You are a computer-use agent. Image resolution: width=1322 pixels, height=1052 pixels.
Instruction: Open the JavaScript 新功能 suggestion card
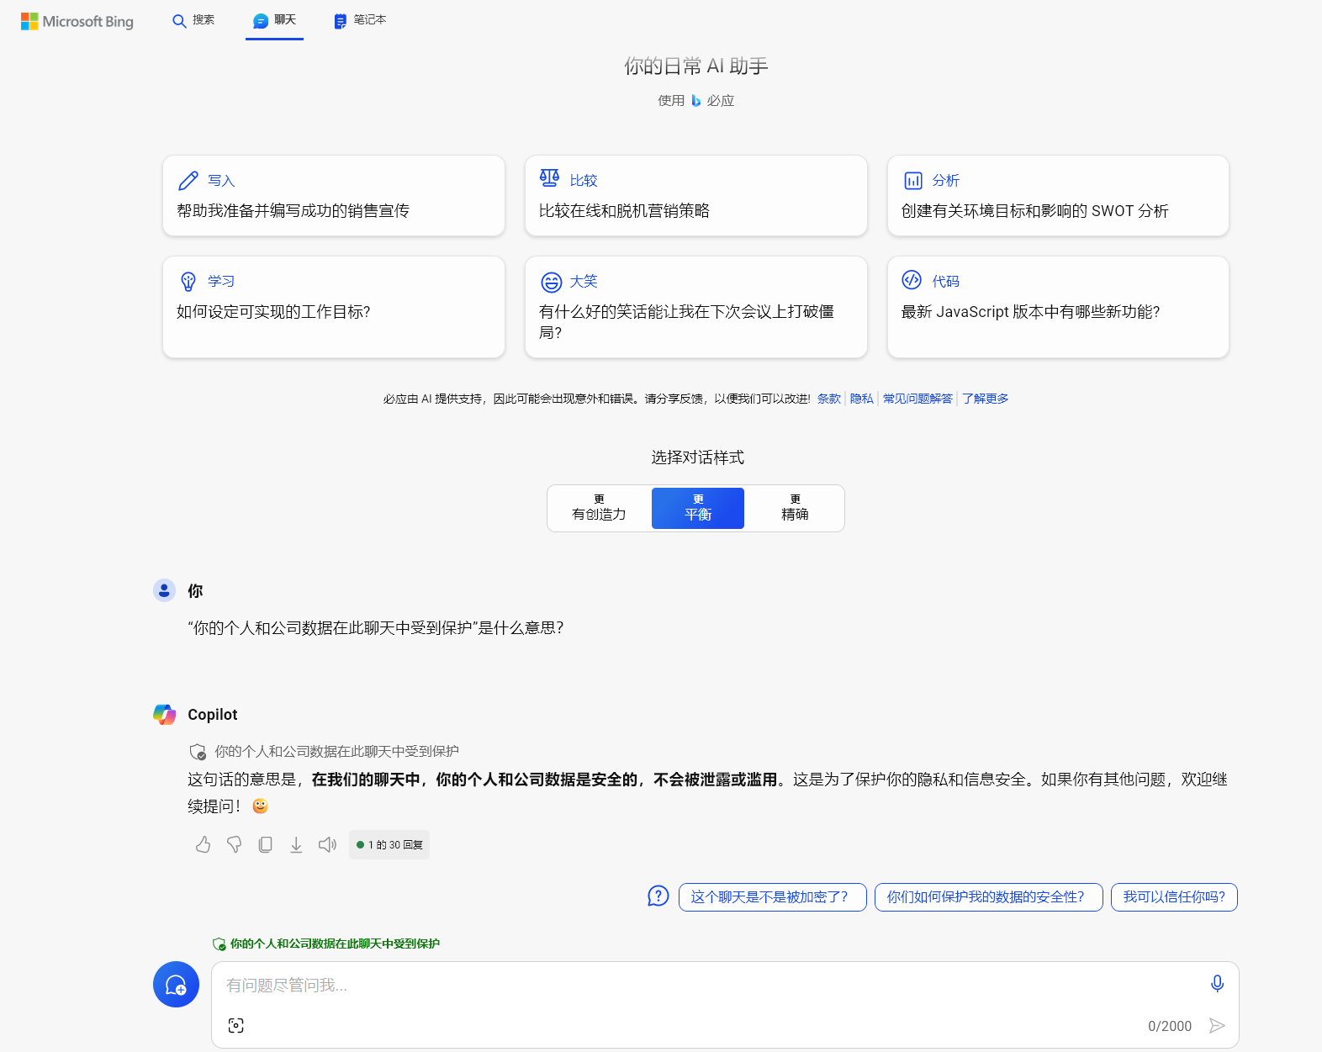click(1058, 307)
